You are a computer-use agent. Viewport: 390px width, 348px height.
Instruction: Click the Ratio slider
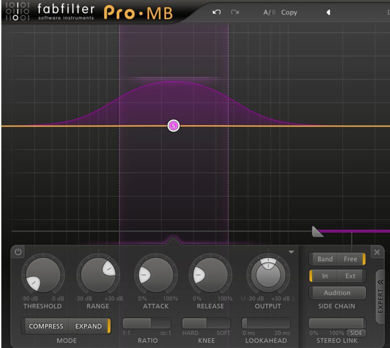[x=146, y=323]
